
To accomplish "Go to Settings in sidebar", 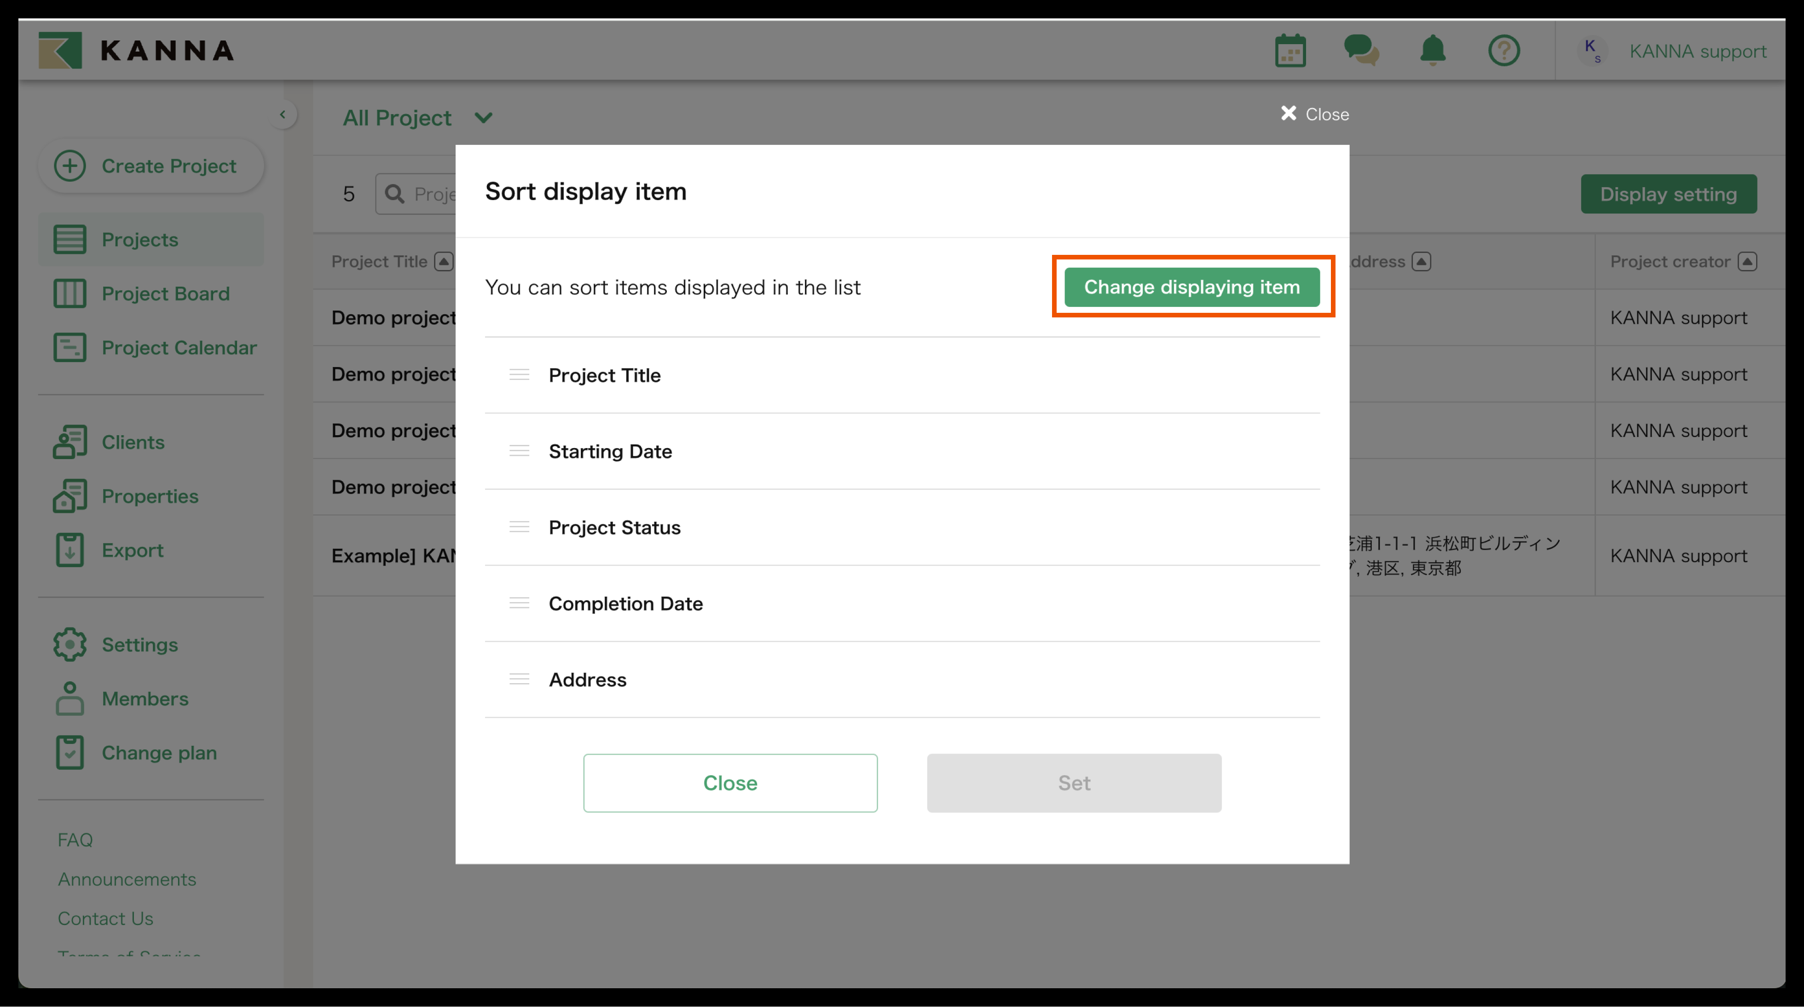I will (x=139, y=644).
